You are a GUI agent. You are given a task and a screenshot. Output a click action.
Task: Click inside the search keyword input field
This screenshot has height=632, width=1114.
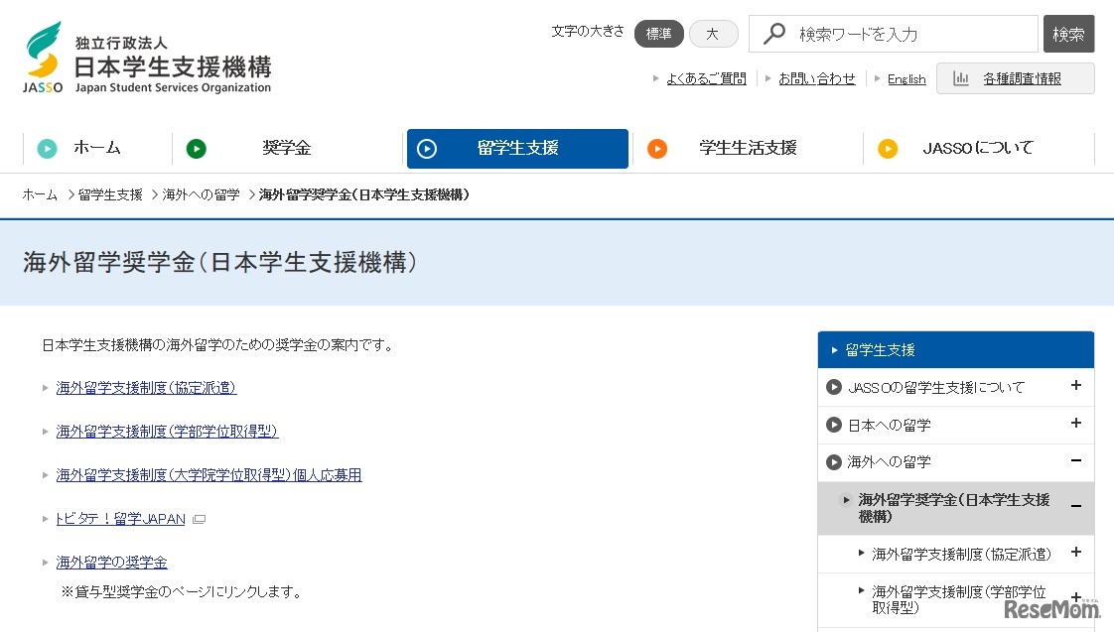tap(894, 33)
